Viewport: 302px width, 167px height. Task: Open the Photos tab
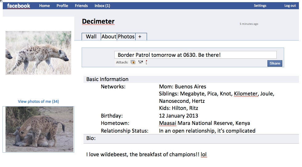pos(126,37)
